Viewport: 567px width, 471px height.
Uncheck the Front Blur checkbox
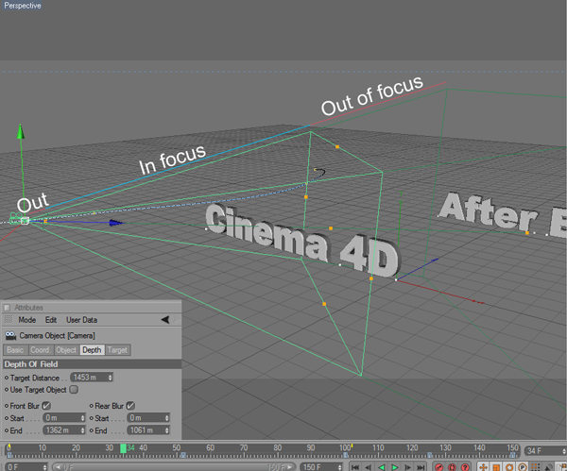click(x=46, y=406)
